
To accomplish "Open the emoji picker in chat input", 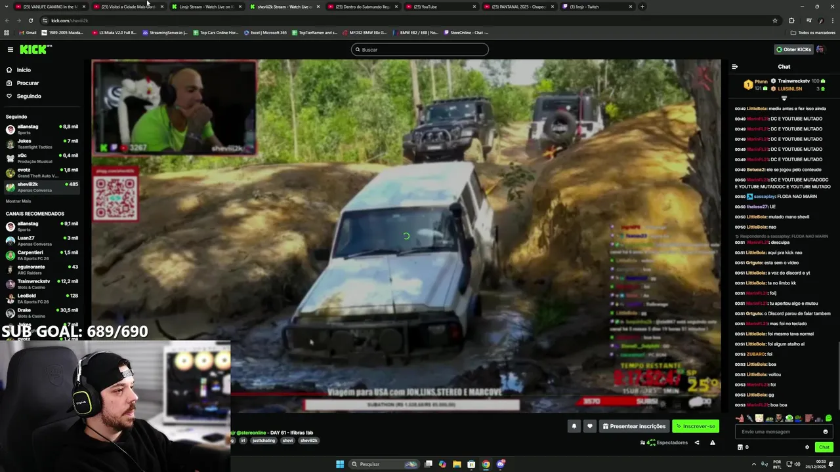I will [826, 431].
